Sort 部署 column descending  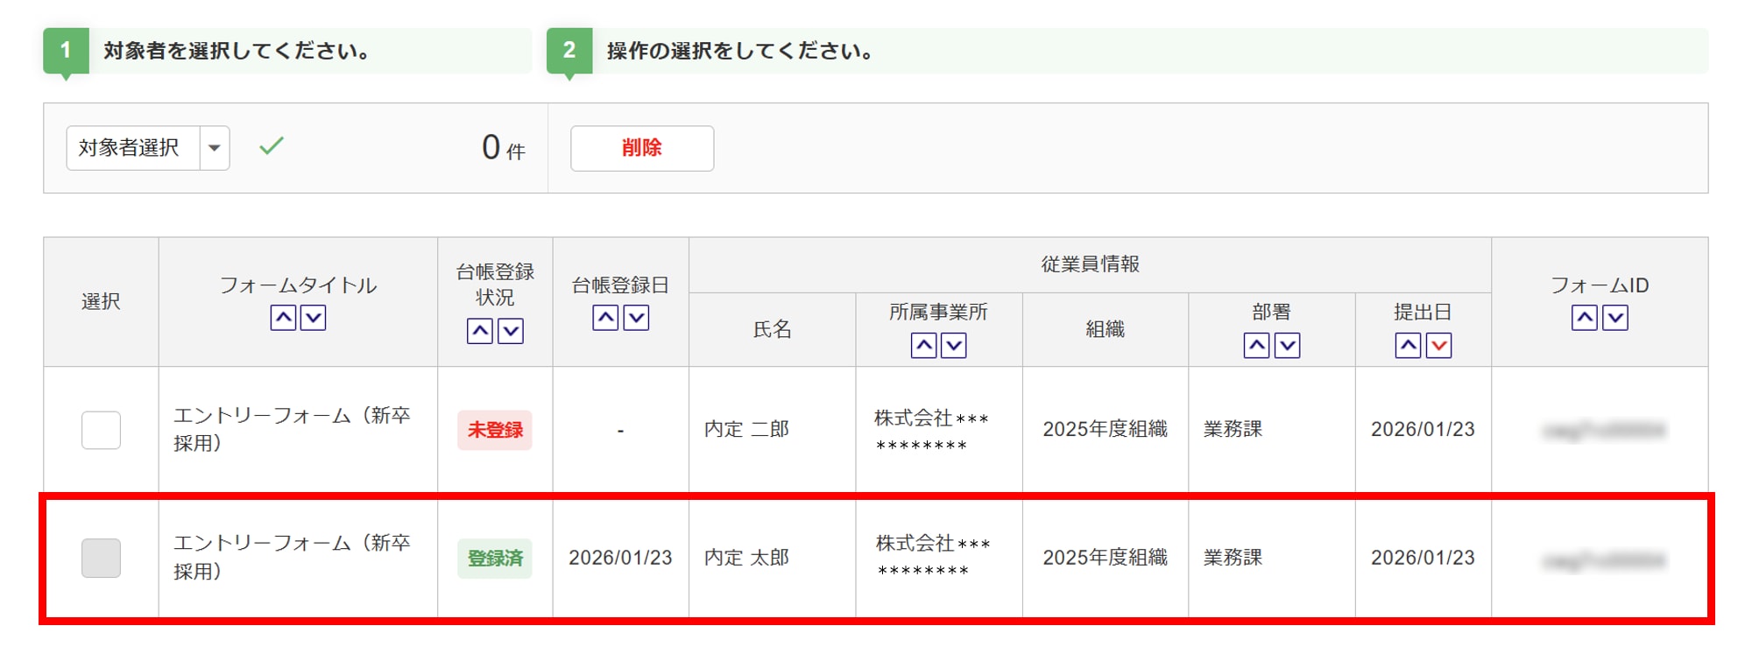1287,346
